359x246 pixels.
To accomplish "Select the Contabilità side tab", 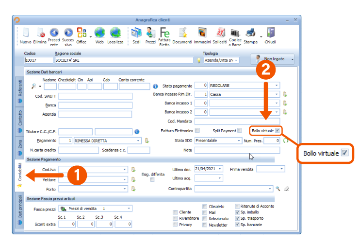I will 20,175.
